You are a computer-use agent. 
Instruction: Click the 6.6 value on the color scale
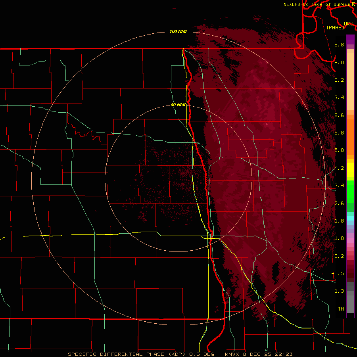339,115
